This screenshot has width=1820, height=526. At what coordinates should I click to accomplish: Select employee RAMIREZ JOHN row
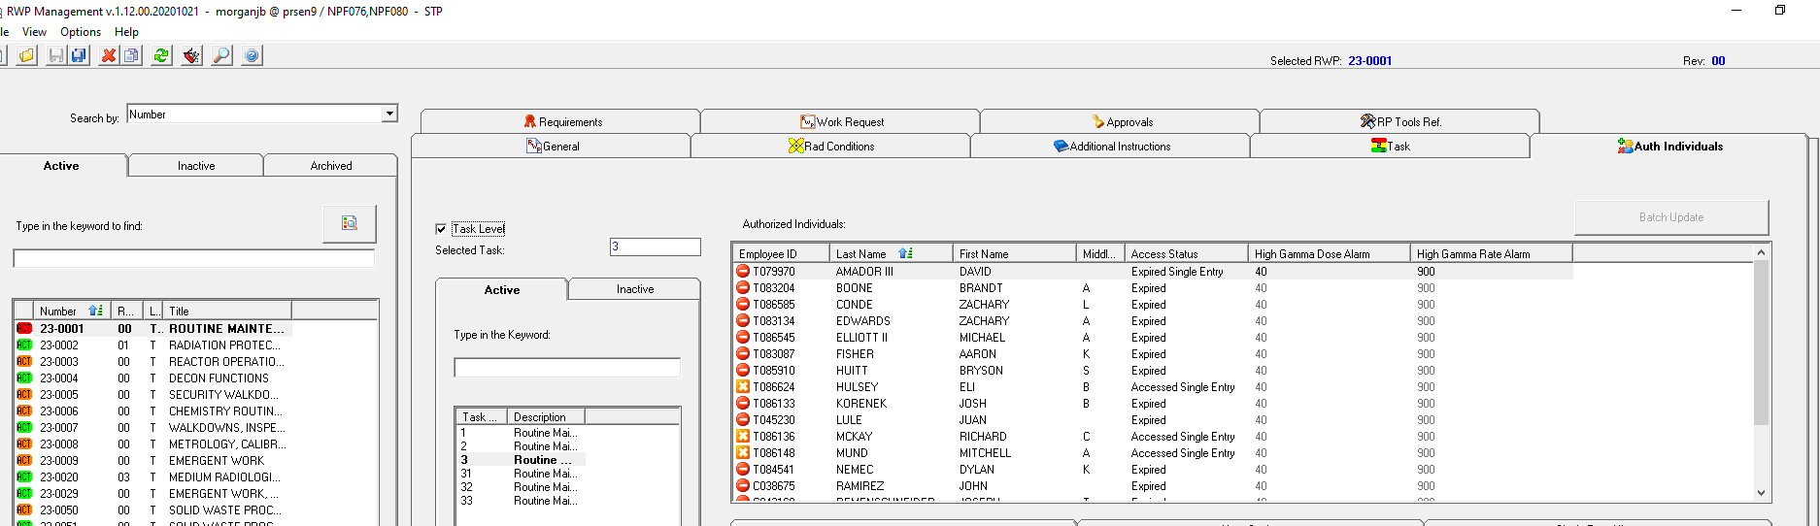[x=1153, y=486]
